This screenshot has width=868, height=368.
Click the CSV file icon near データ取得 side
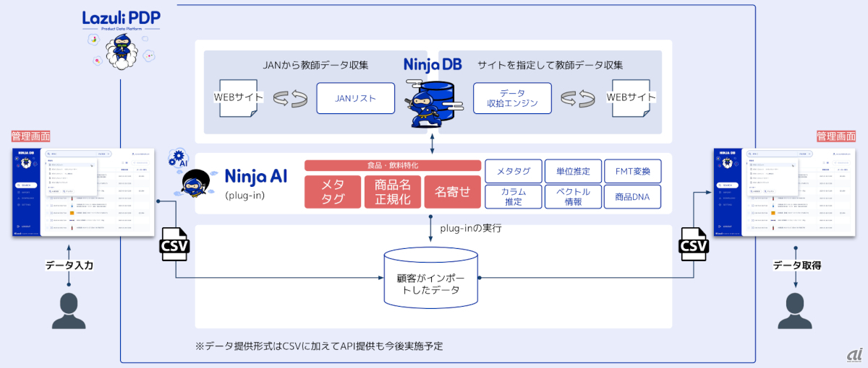[x=694, y=244]
